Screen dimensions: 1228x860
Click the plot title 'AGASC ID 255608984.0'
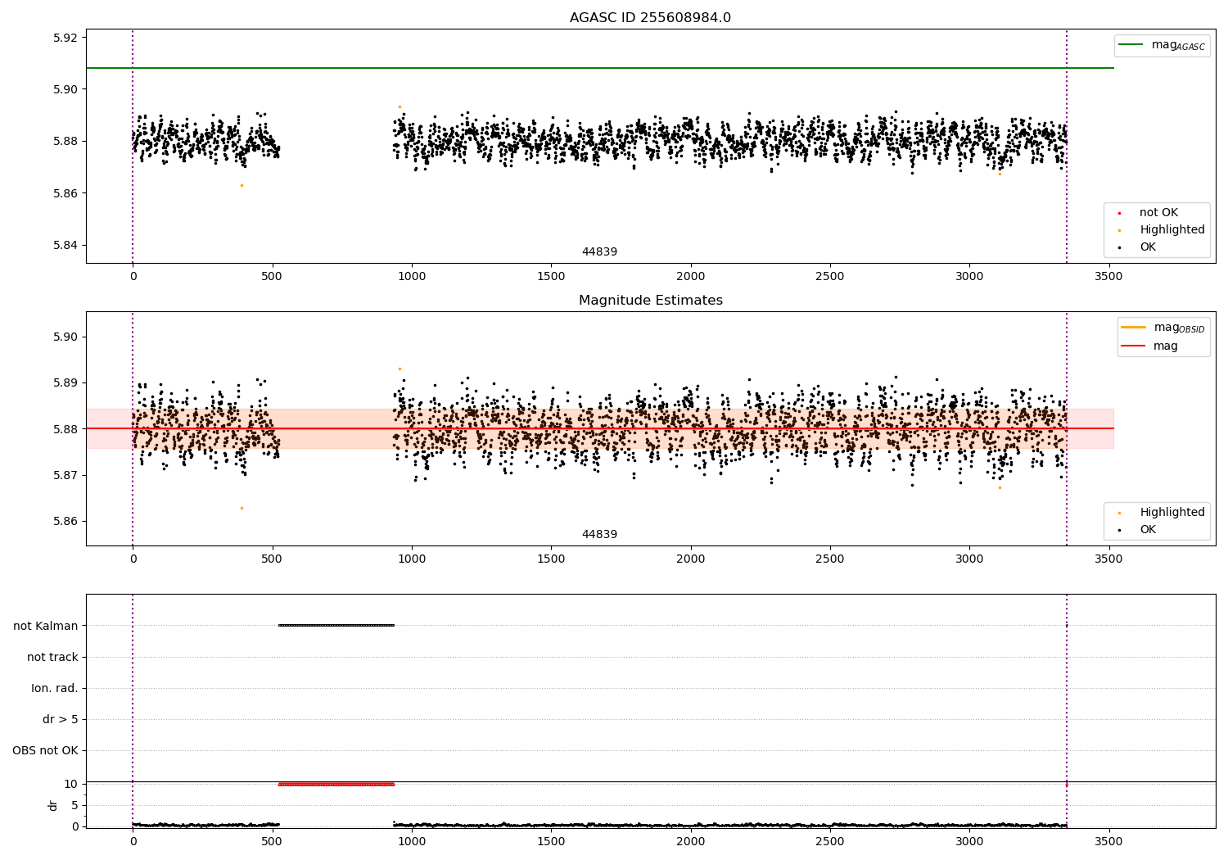pyautogui.click(x=650, y=18)
